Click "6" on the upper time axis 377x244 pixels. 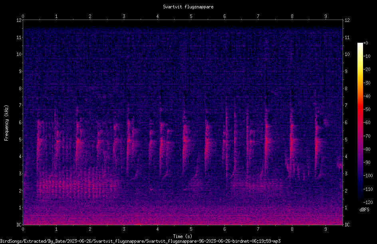click(x=224, y=16)
